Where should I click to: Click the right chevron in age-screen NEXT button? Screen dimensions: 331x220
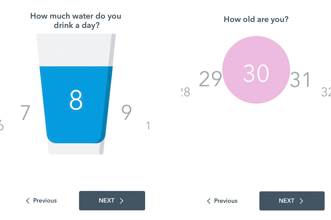pyautogui.click(x=302, y=201)
